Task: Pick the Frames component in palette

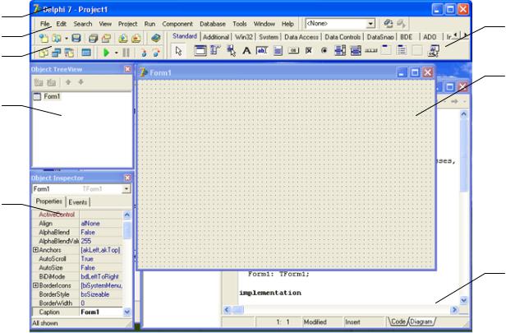Action: point(200,51)
